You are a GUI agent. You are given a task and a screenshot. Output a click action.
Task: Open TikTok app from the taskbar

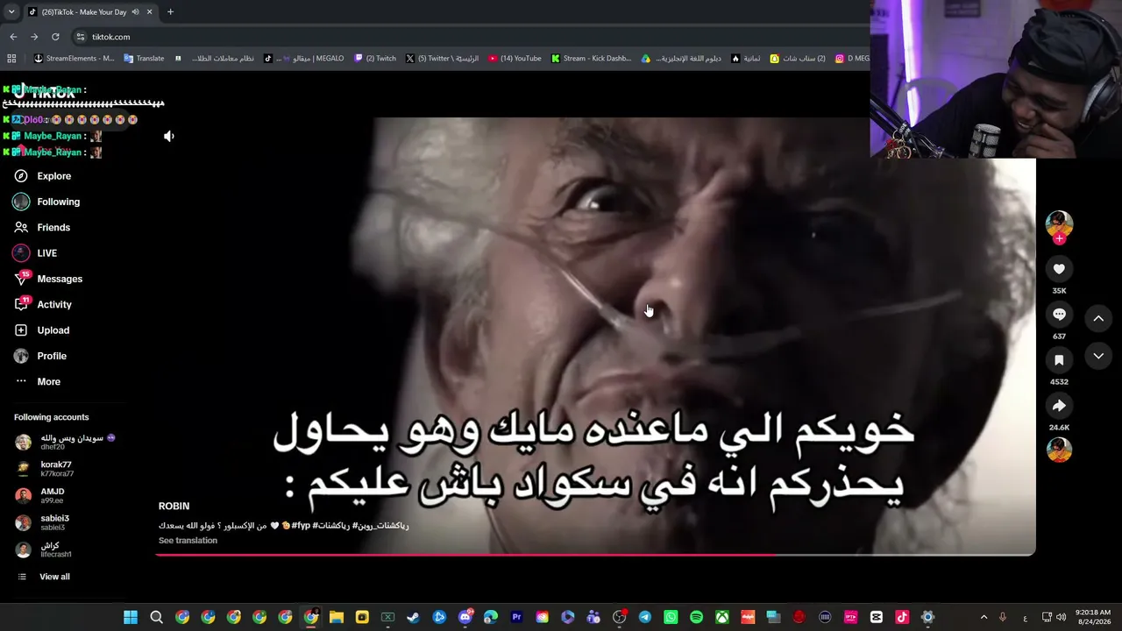902,617
